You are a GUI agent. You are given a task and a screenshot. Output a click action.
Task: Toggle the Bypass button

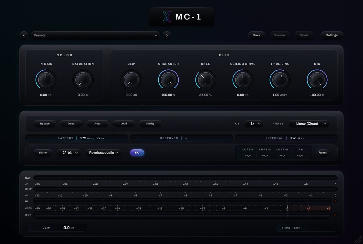click(45, 124)
